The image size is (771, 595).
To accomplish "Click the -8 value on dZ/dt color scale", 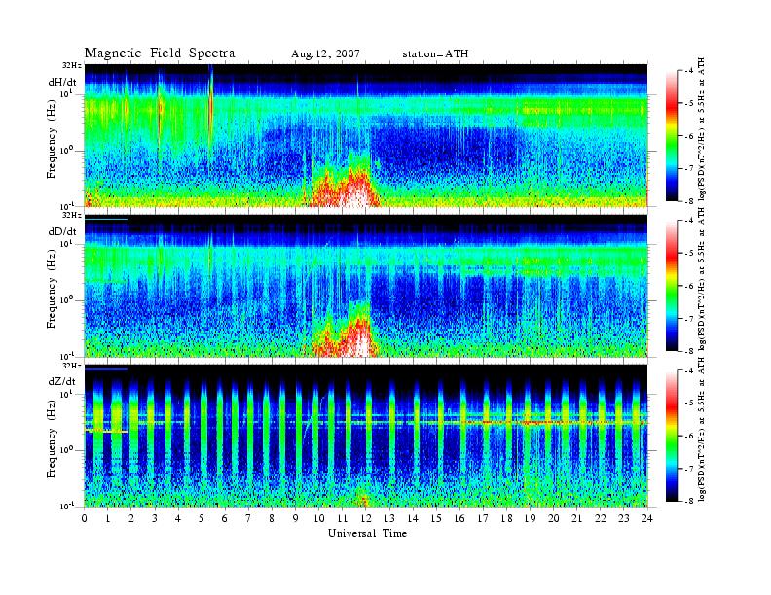I will (x=688, y=501).
